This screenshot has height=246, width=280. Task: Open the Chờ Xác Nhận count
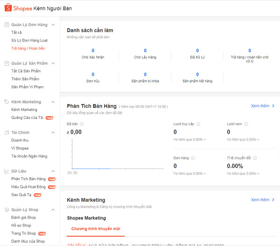click(x=93, y=51)
